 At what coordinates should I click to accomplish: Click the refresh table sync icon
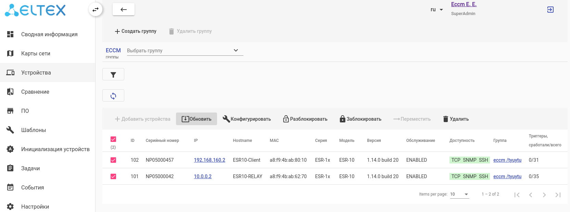[113, 96]
